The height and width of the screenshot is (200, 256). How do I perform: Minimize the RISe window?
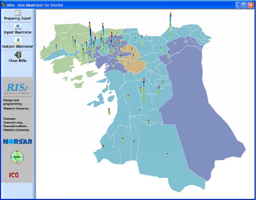(238, 5)
